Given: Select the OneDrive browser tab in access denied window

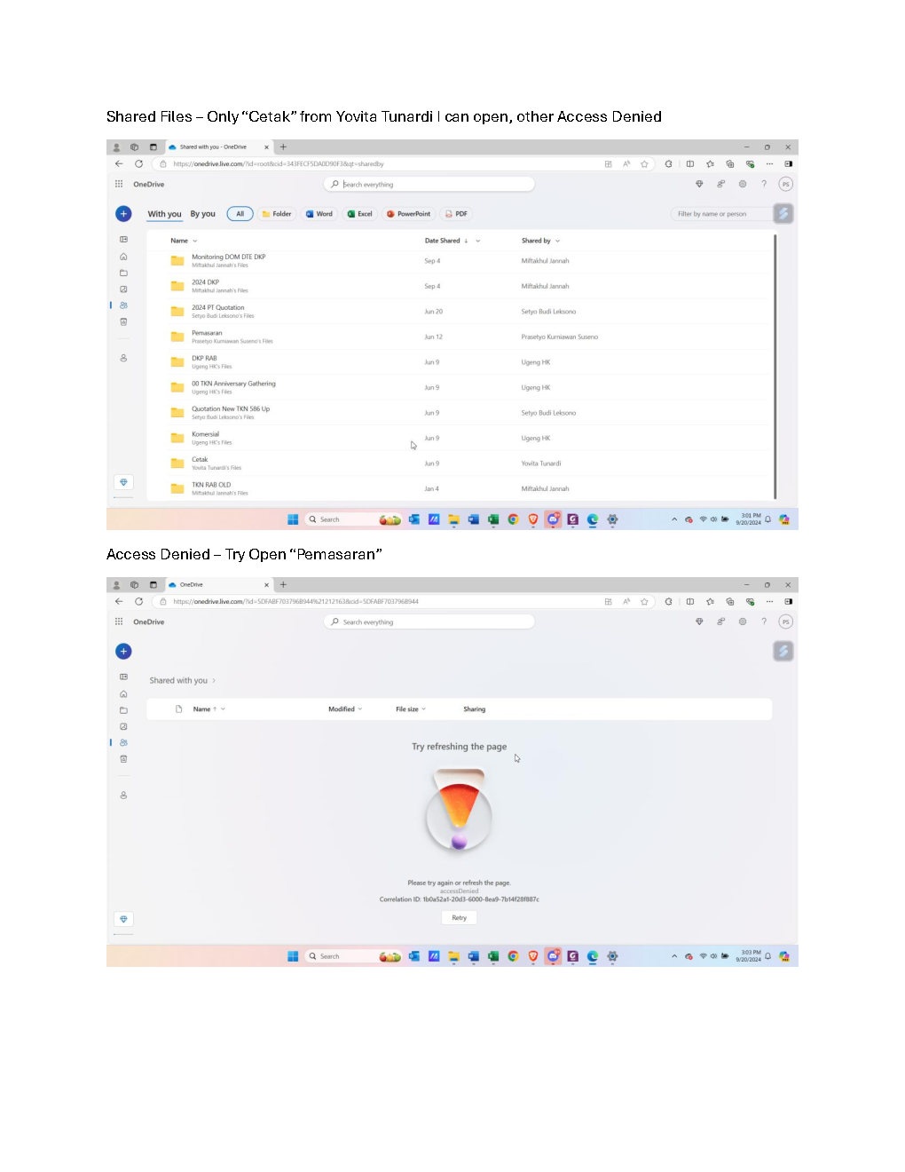Looking at the screenshot, I should tap(218, 585).
